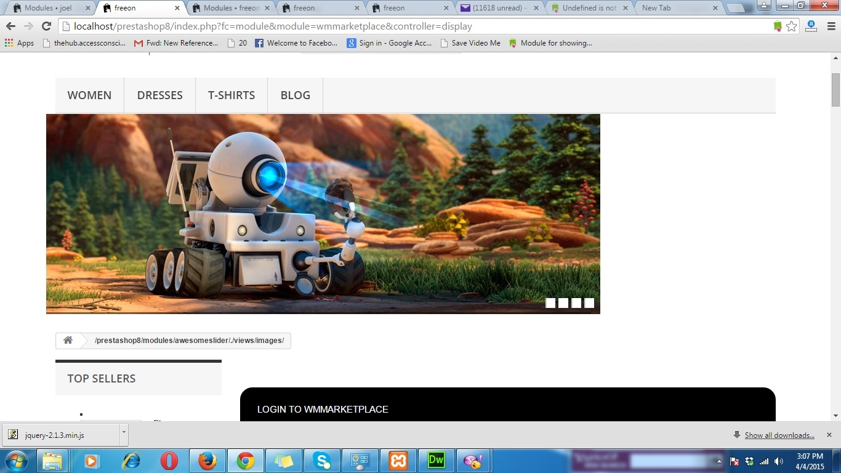The image size is (841, 473).
Task: Select the fourth slider pagination square
Action: click(589, 302)
